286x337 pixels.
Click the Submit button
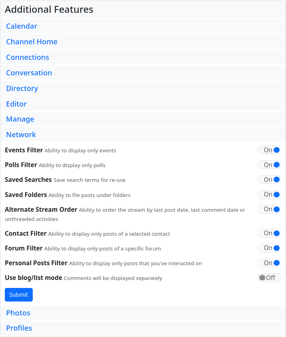coord(19,295)
